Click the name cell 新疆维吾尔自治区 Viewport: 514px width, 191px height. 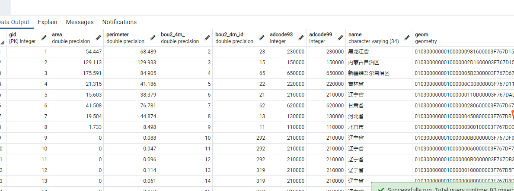point(379,73)
